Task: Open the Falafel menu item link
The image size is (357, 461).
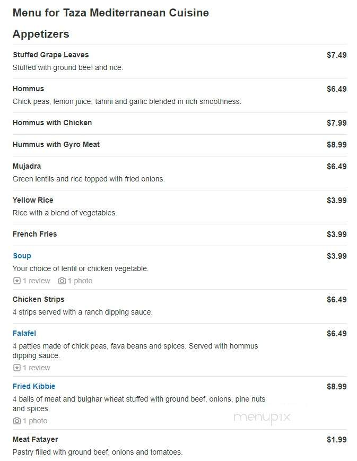Action: click(24, 333)
